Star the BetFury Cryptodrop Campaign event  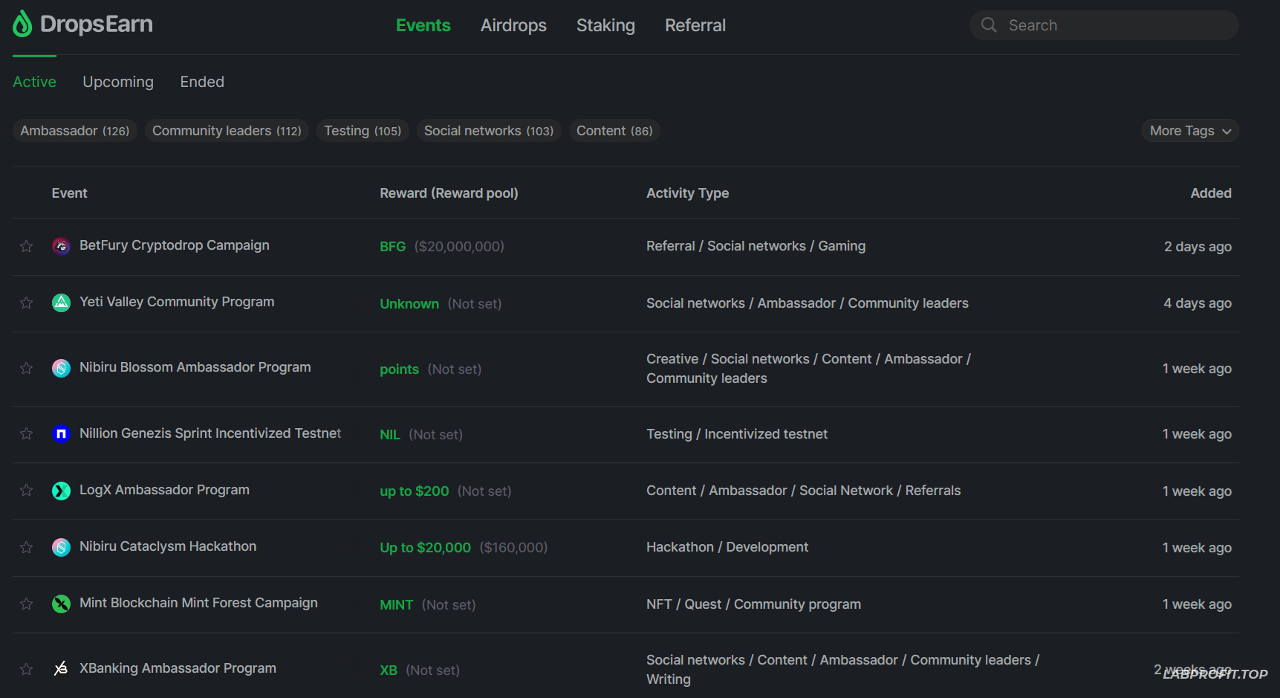coord(27,246)
